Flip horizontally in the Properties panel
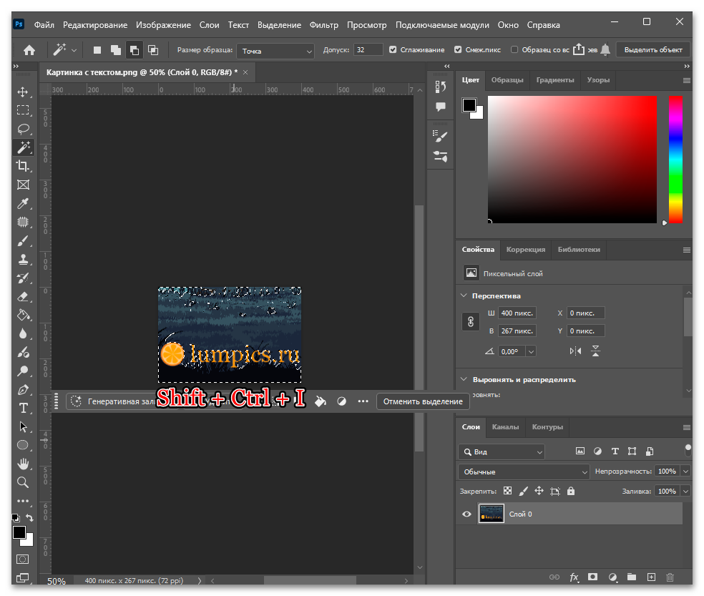This screenshot has height=596, width=704. click(x=575, y=351)
